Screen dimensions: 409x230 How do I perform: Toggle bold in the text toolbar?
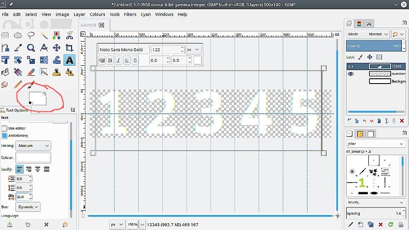(x=110, y=60)
